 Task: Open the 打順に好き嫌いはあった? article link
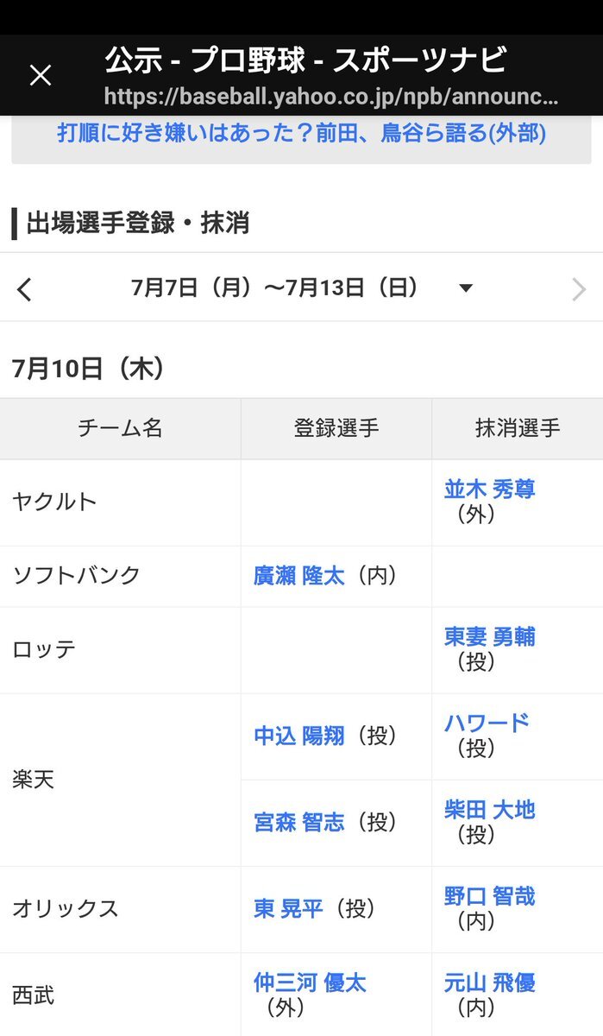[x=302, y=134]
